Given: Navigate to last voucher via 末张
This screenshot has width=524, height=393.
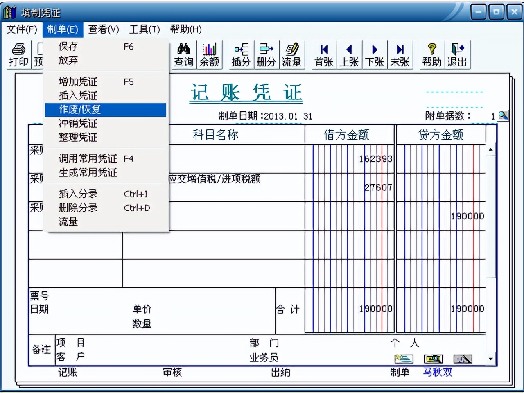Looking at the screenshot, I should pos(400,54).
